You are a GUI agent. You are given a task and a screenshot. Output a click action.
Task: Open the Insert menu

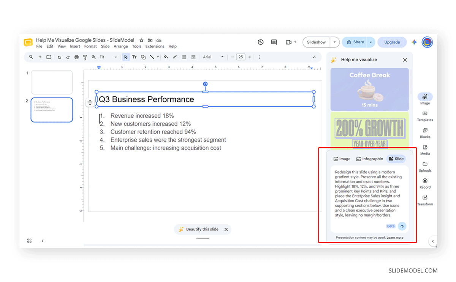[x=75, y=46]
